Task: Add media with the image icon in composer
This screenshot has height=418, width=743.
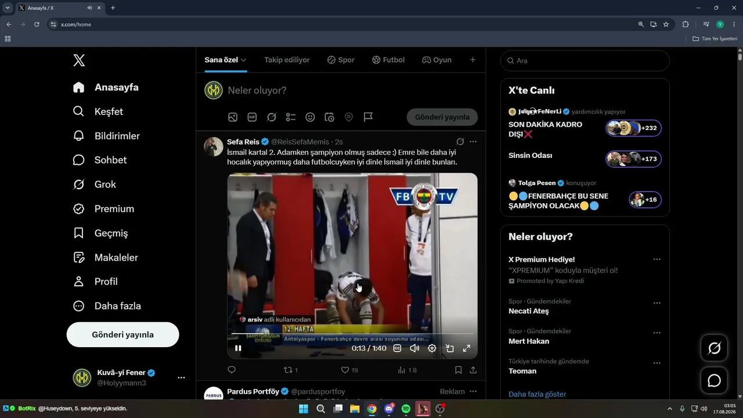Action: tap(233, 117)
